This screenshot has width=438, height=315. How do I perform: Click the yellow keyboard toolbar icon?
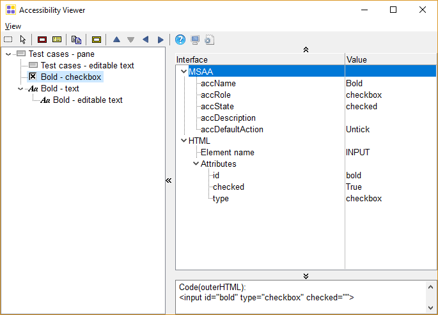(x=57, y=40)
